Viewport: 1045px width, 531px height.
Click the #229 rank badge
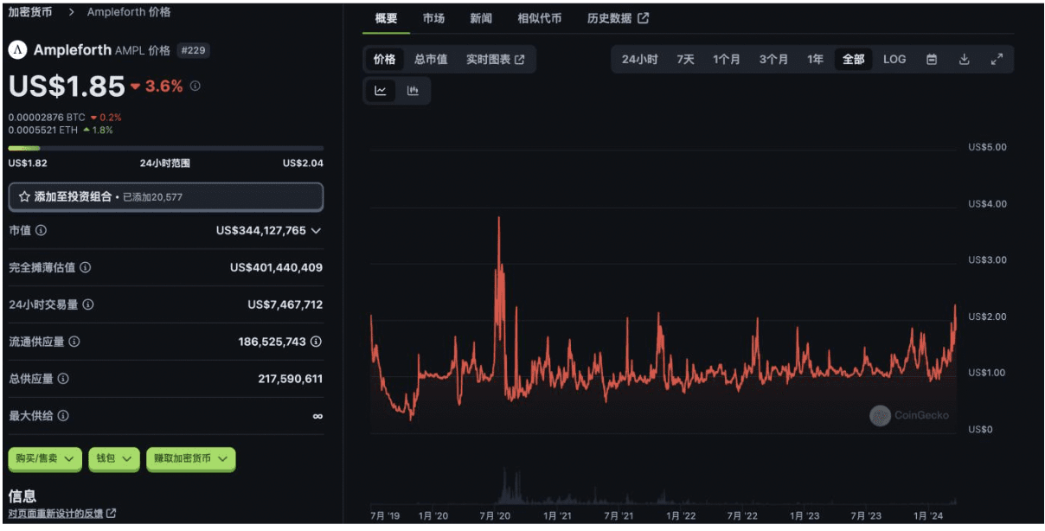193,51
